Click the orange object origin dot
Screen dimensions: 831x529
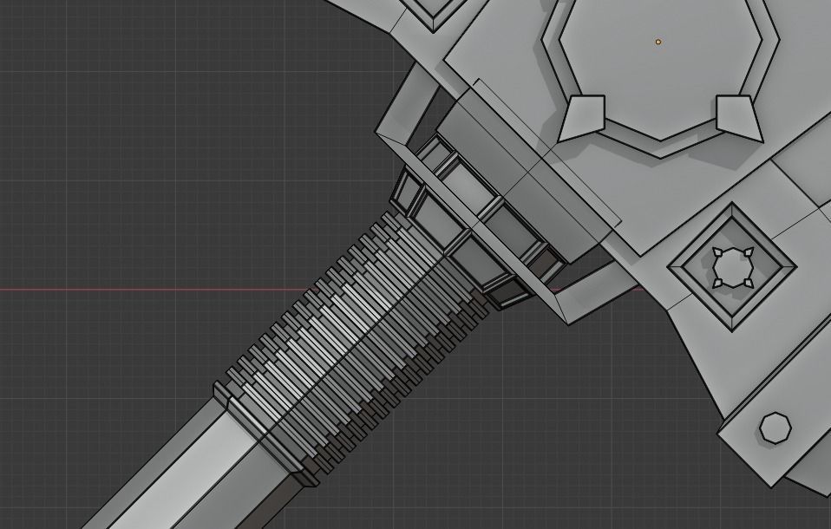click(658, 42)
